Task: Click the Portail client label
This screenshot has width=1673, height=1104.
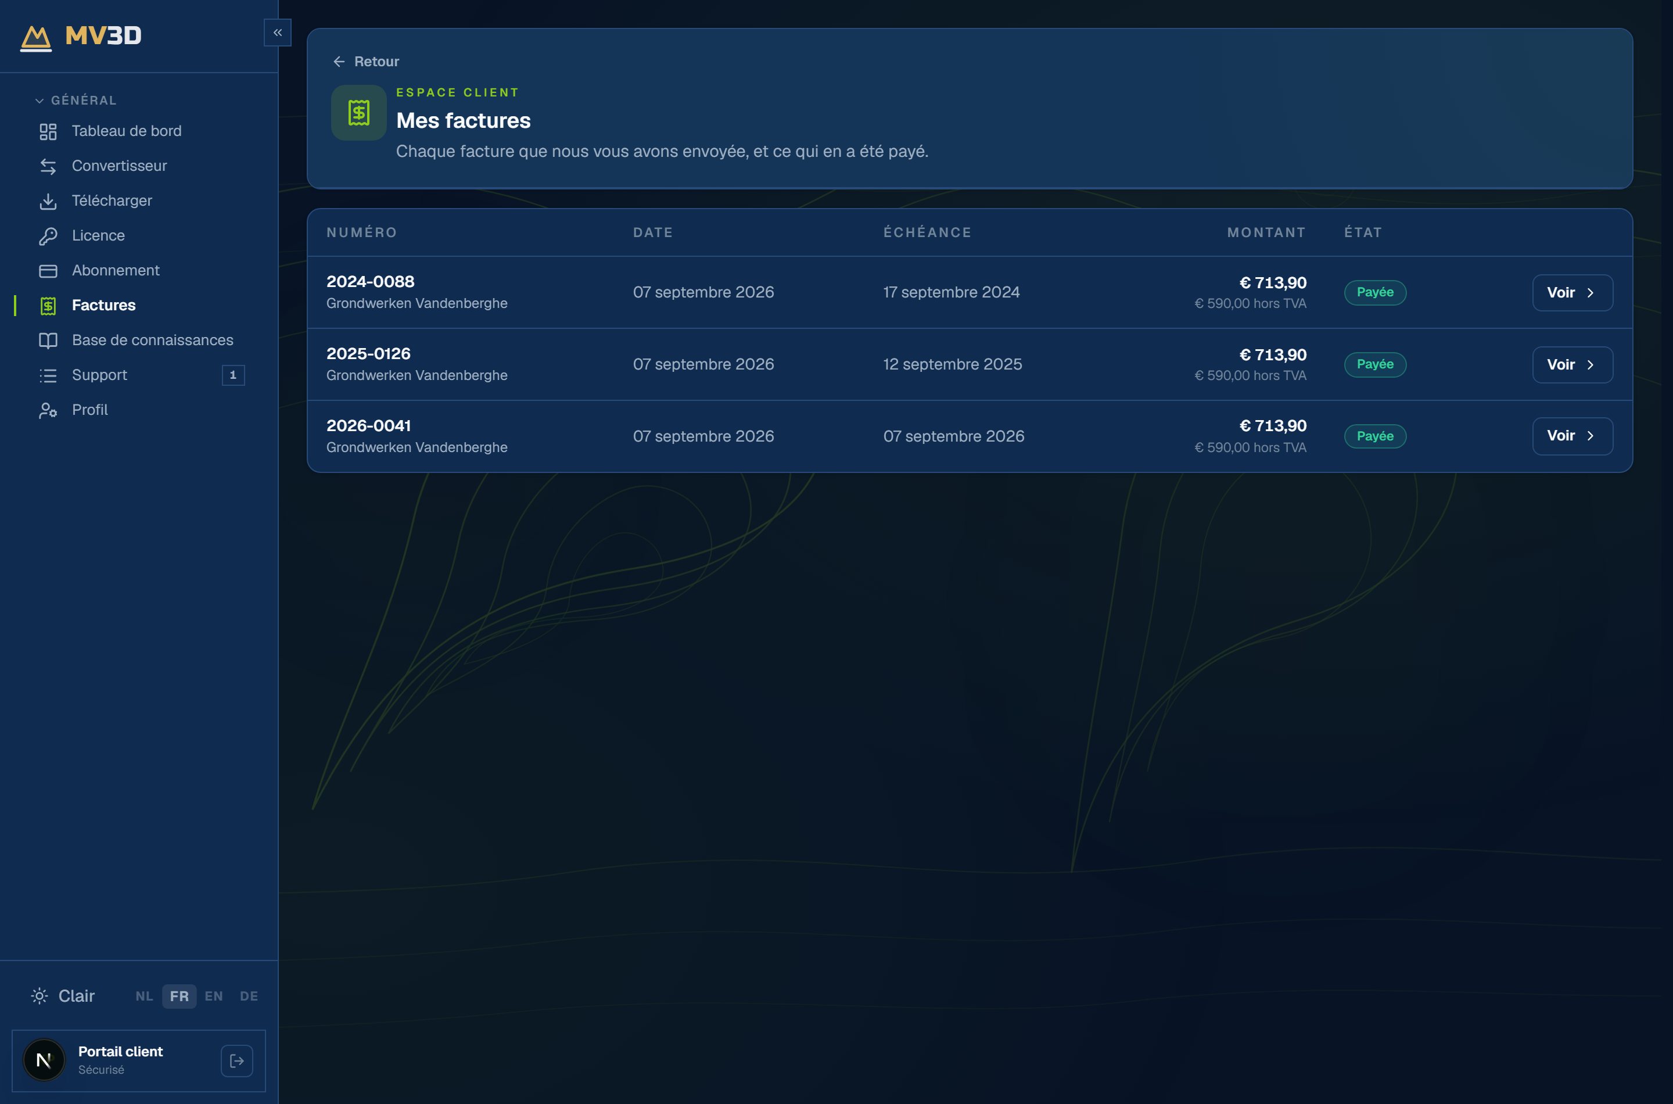Action: coord(120,1051)
